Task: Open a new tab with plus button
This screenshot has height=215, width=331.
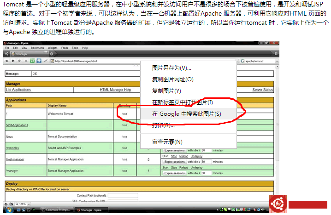Action: [51, 54]
